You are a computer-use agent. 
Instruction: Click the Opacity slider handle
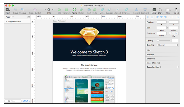tap(158, 41)
